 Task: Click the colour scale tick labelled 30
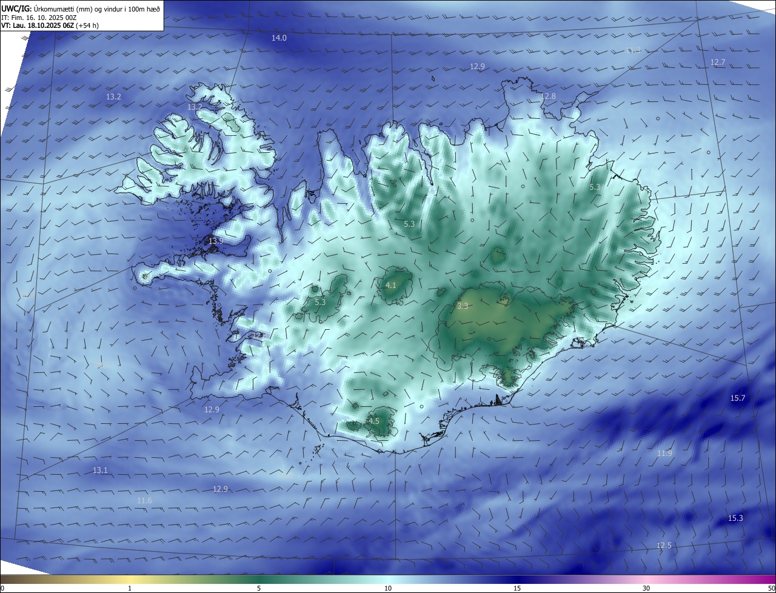[646, 588]
